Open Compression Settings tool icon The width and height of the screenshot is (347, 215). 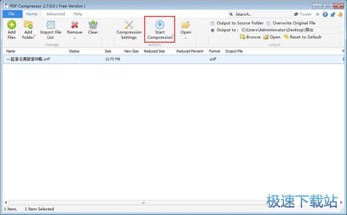pos(129,25)
